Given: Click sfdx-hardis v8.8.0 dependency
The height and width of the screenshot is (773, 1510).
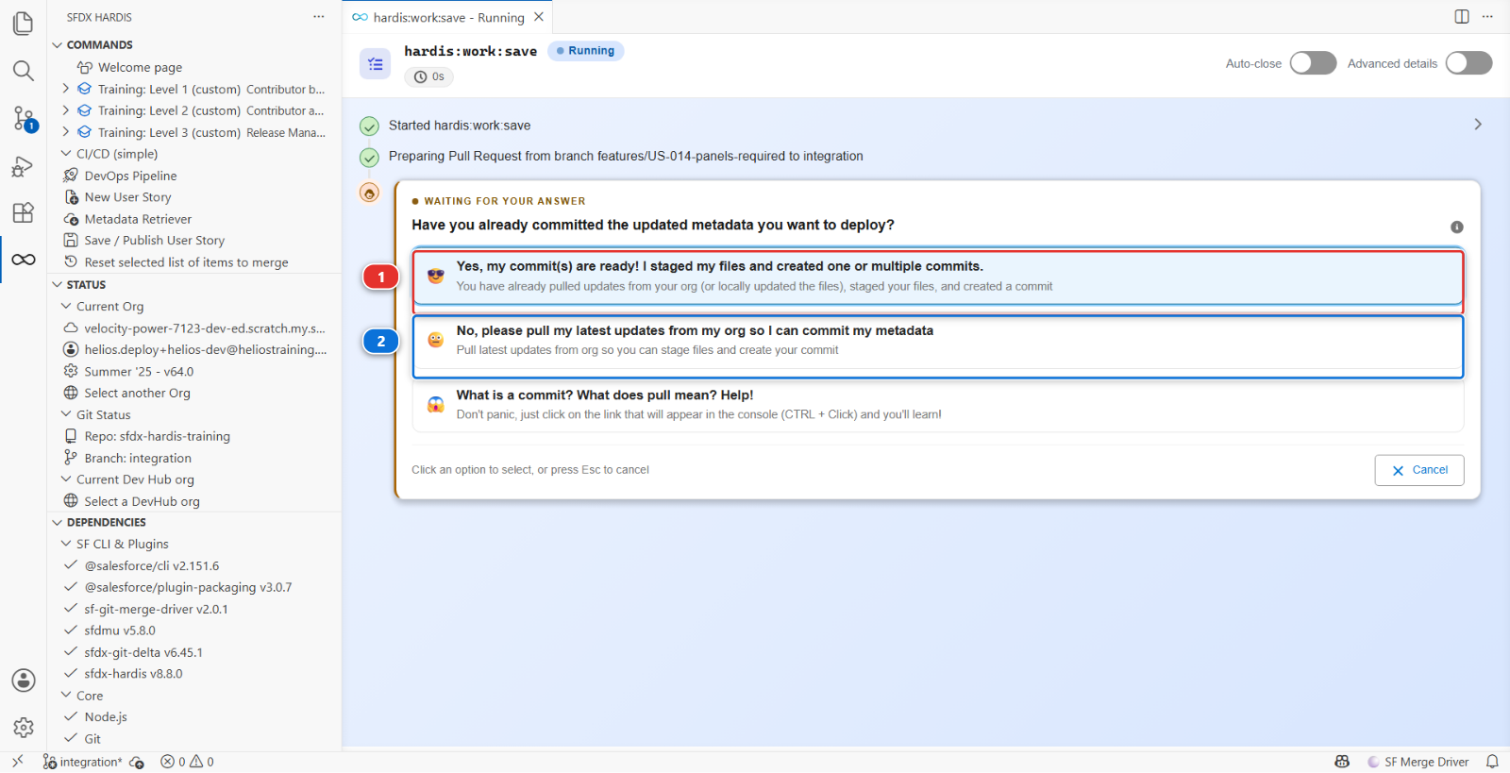Looking at the screenshot, I should pyautogui.click(x=133, y=674).
